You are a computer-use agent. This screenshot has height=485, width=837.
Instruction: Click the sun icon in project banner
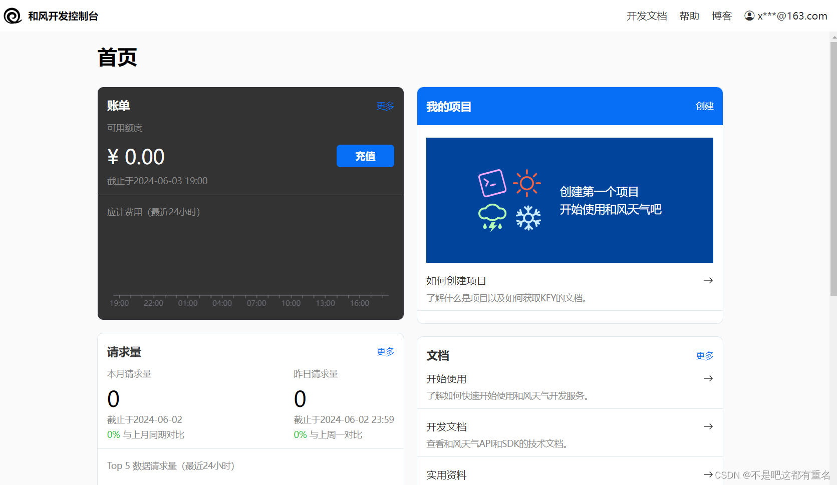pos(527,183)
